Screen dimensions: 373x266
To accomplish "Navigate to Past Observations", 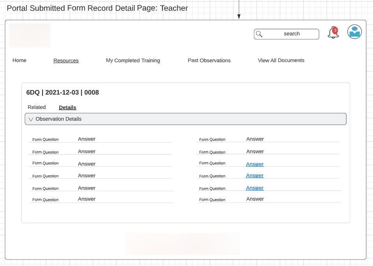I will (x=209, y=61).
